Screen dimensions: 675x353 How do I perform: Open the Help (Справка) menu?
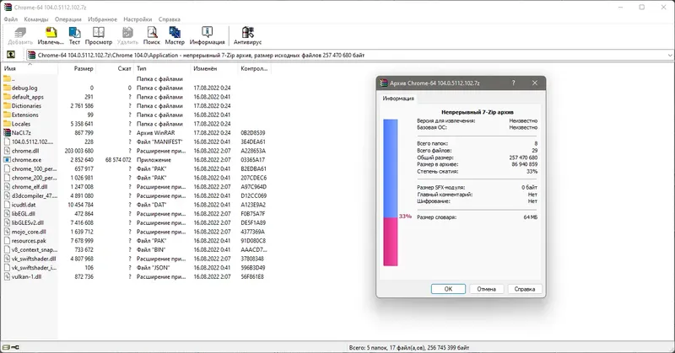click(170, 19)
